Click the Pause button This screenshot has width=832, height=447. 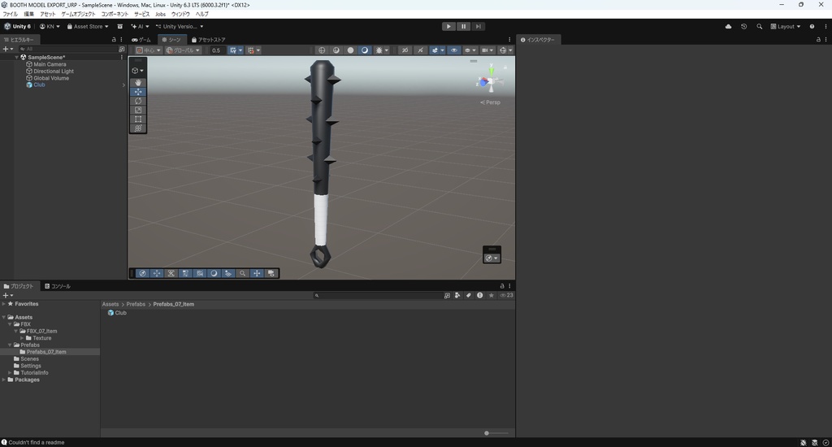[x=463, y=27]
